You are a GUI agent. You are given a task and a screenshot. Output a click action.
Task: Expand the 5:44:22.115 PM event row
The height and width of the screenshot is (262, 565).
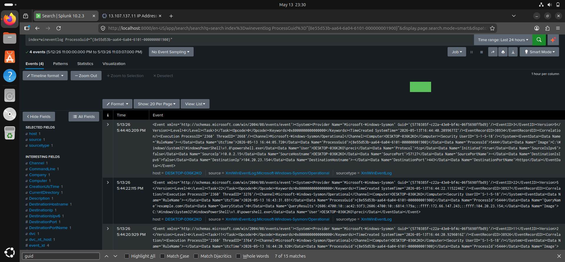tap(108, 183)
